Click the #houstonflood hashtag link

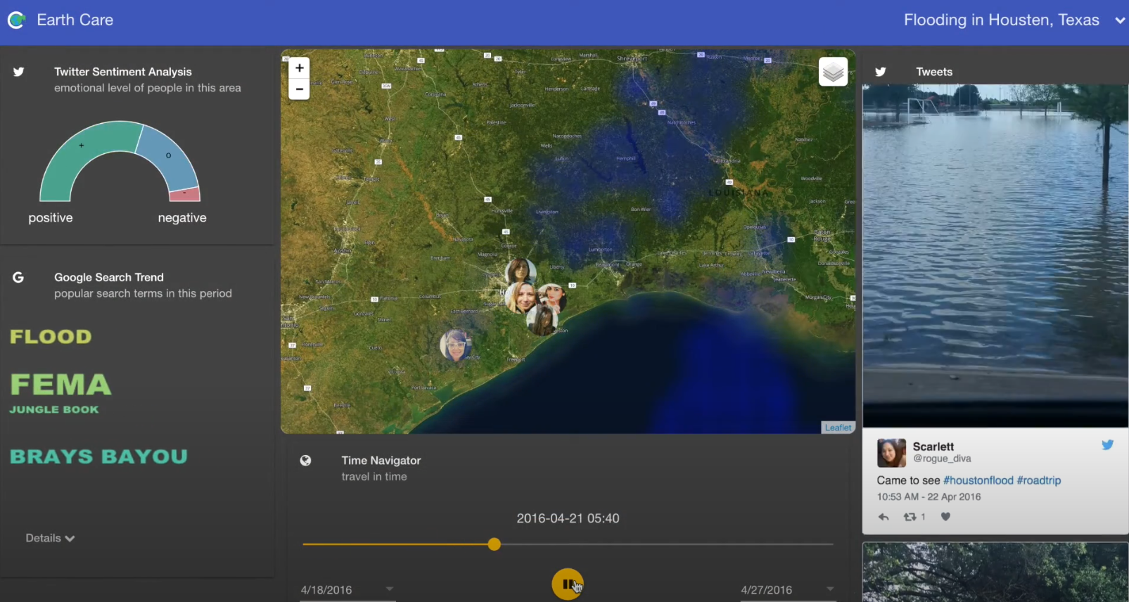point(978,480)
